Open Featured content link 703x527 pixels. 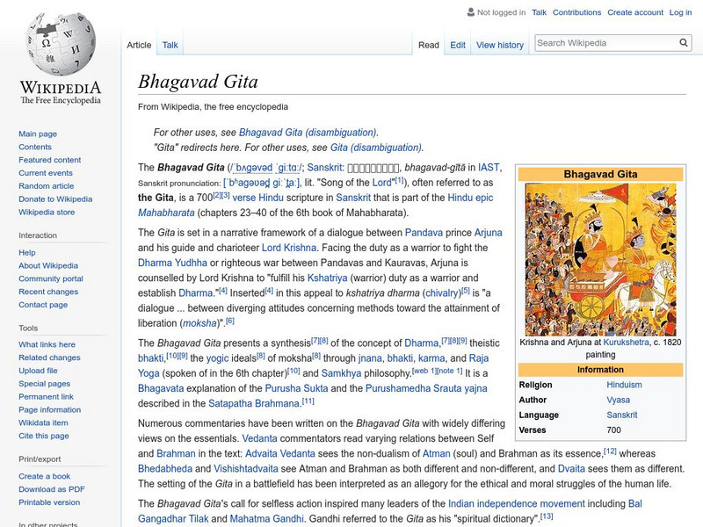(50, 160)
